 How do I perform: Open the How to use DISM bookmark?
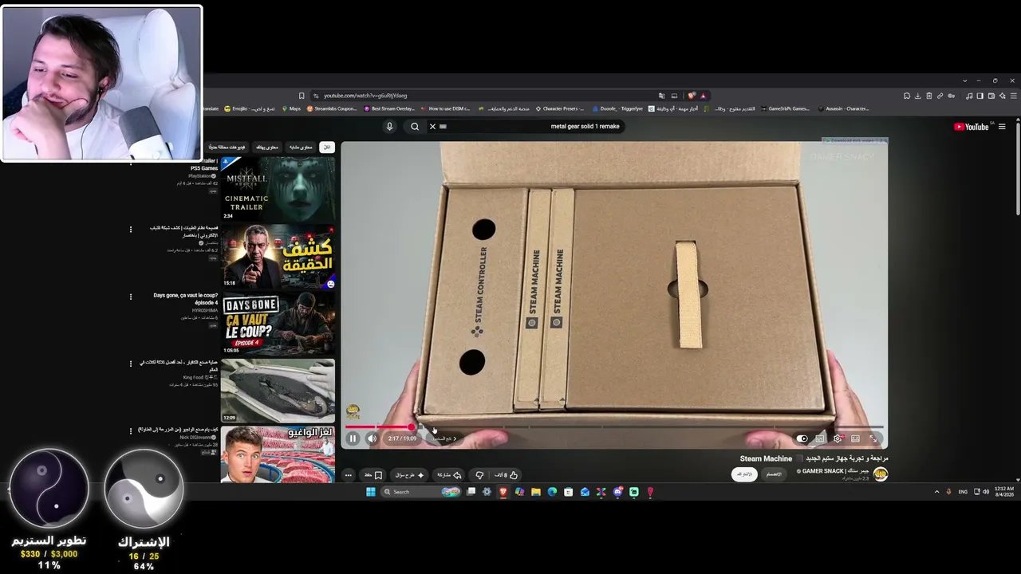445,108
